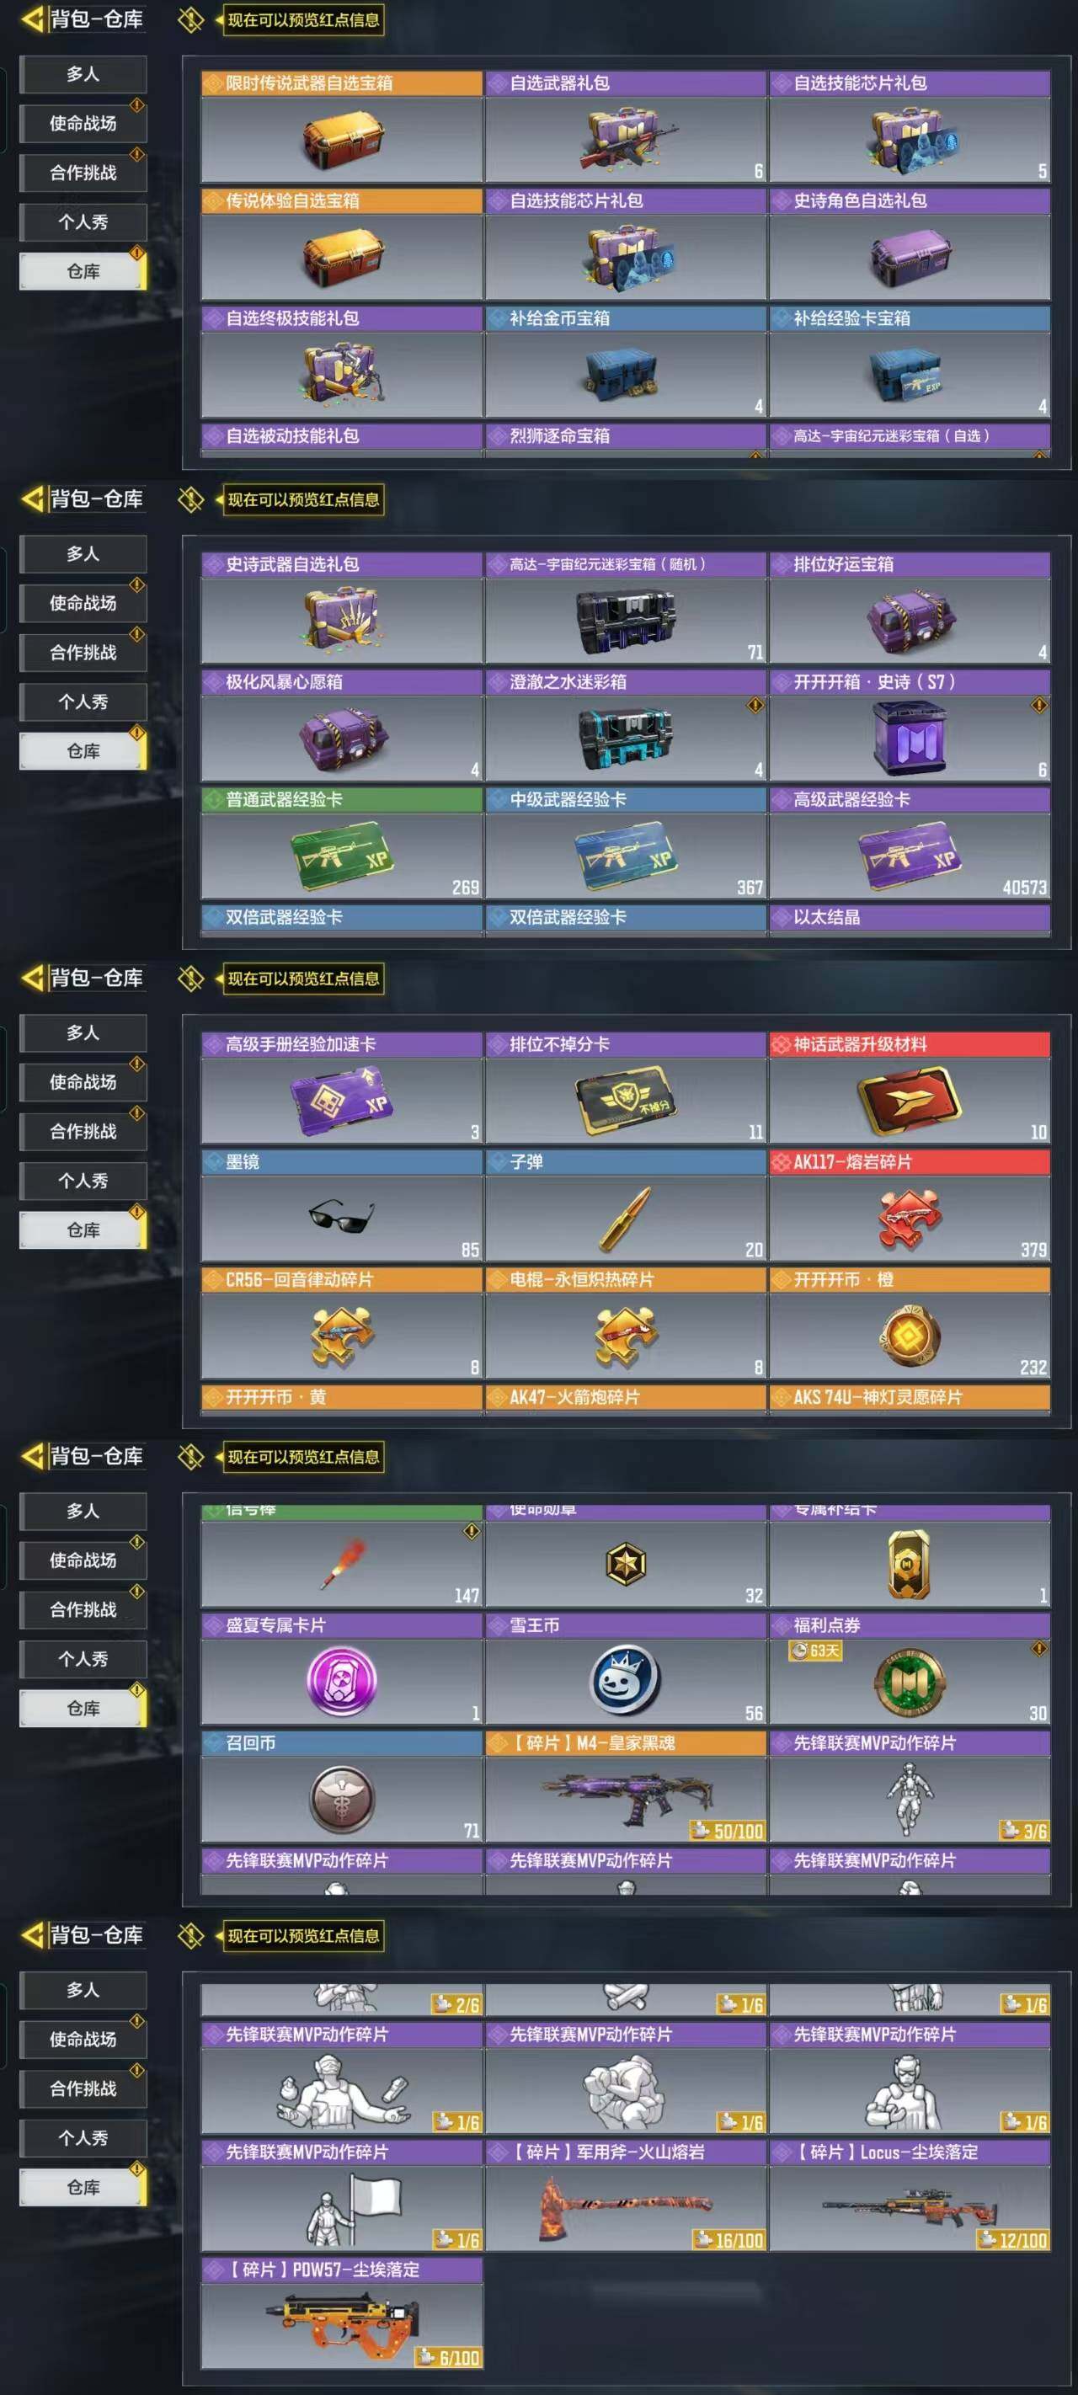
Task: Select the 福利点券 item with 63天 timer
Action: point(910,1670)
